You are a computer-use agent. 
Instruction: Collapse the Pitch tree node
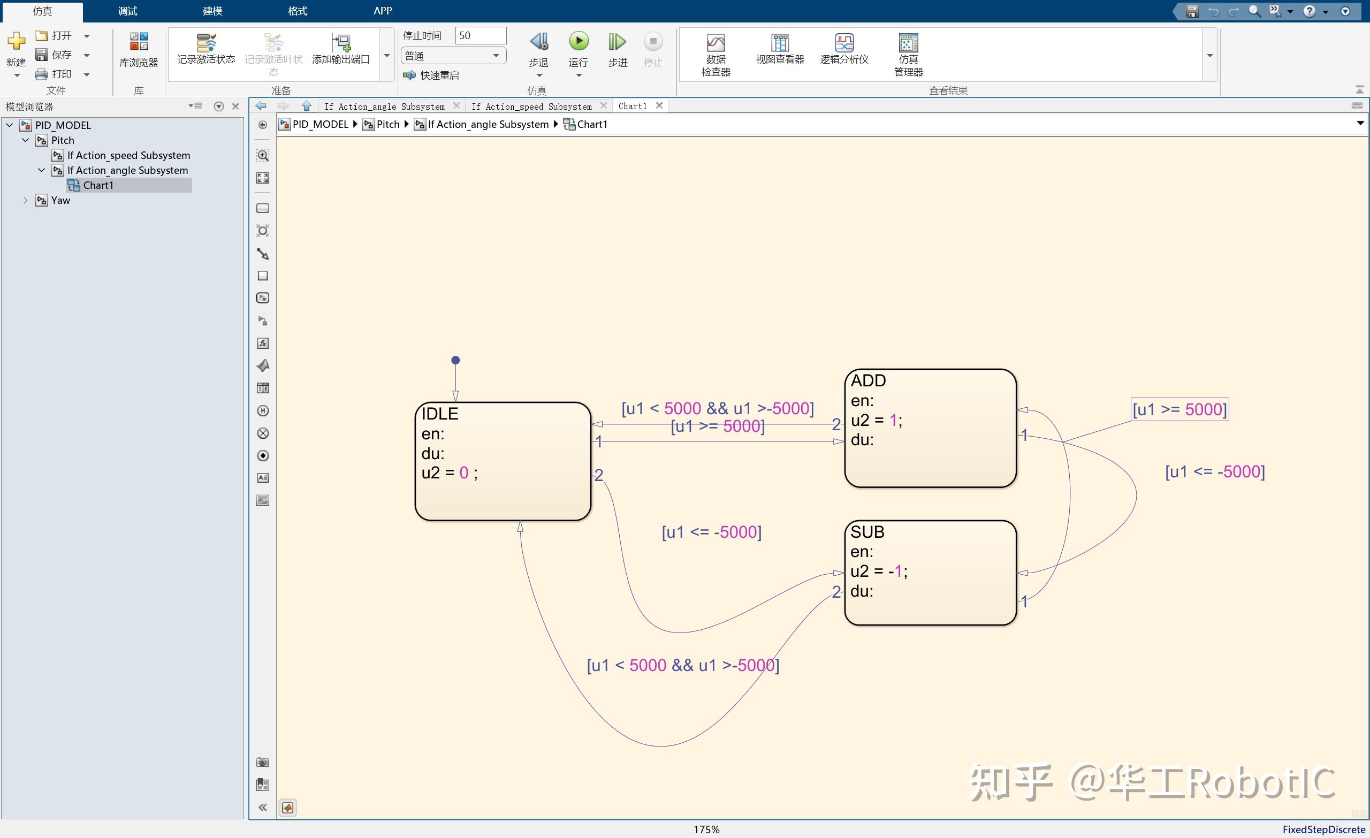click(26, 140)
